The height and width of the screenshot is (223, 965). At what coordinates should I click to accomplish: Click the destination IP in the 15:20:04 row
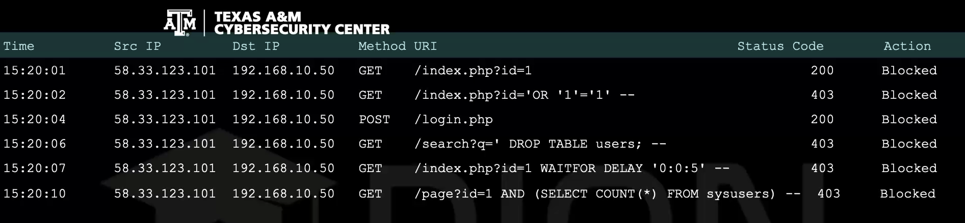tap(283, 119)
